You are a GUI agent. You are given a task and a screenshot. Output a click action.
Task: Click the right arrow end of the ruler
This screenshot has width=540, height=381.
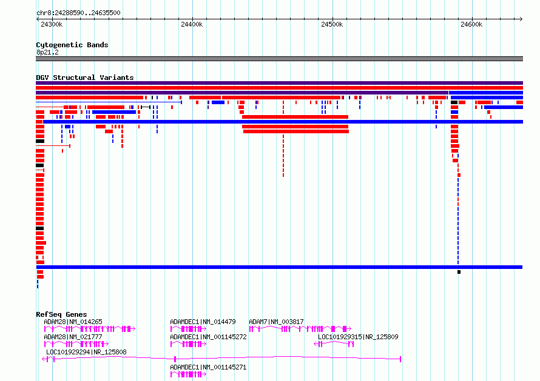pos(521,19)
